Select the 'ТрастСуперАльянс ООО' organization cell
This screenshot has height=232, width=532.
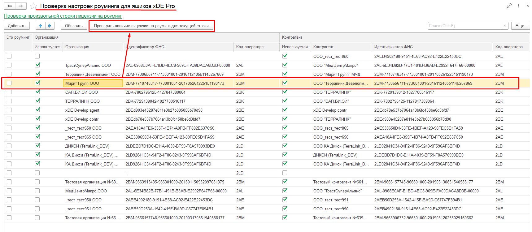93,65
